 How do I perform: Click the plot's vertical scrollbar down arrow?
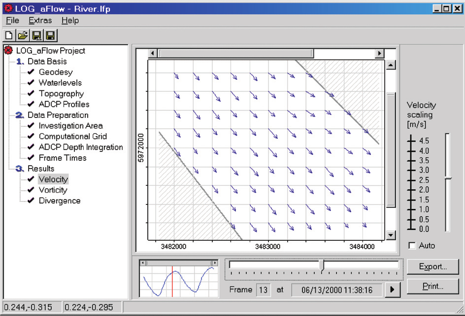[x=391, y=235]
